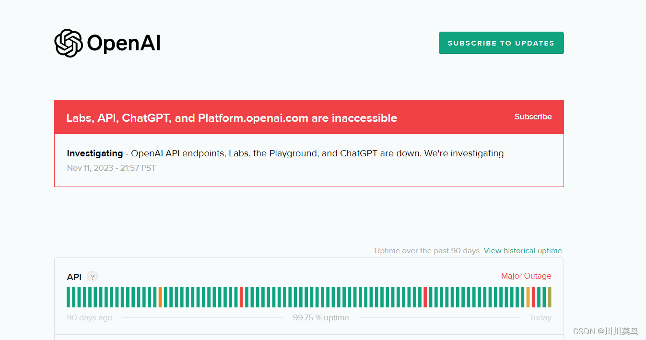
Task: Click the OpenAI logo
Action: 107,43
